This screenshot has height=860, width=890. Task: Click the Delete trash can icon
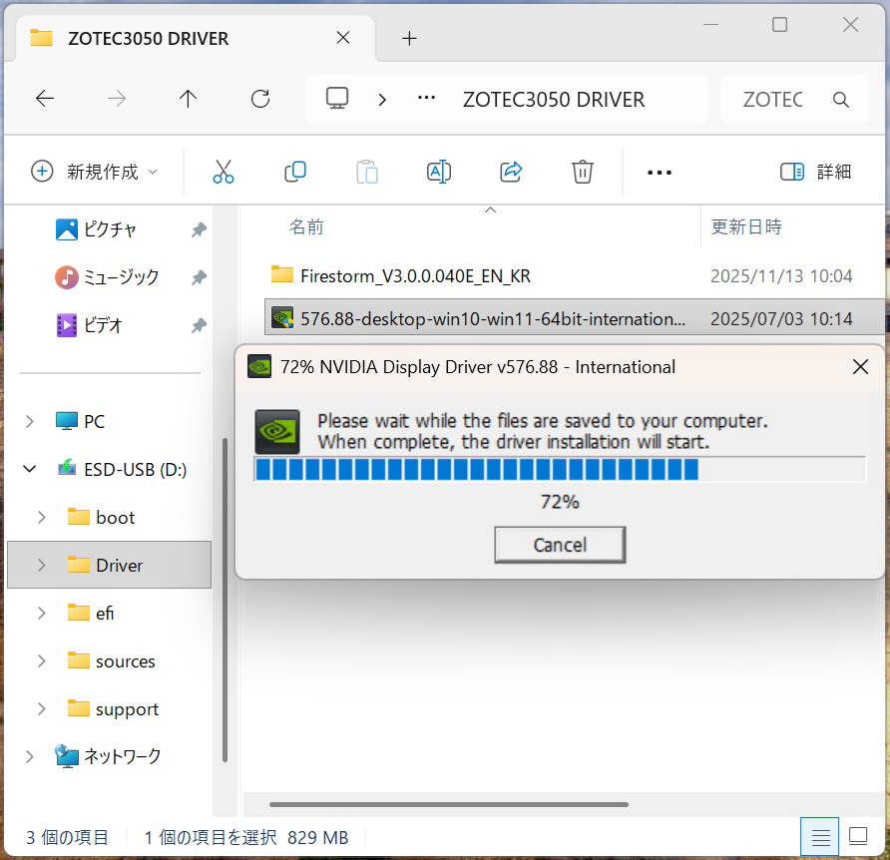tap(583, 172)
